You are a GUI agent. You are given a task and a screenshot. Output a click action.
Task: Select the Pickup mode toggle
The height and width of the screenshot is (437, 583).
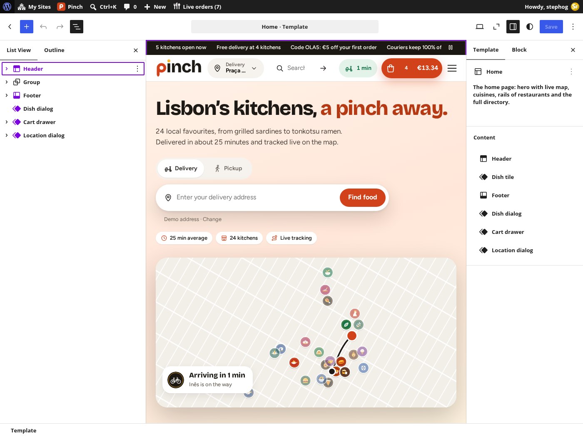click(x=228, y=169)
